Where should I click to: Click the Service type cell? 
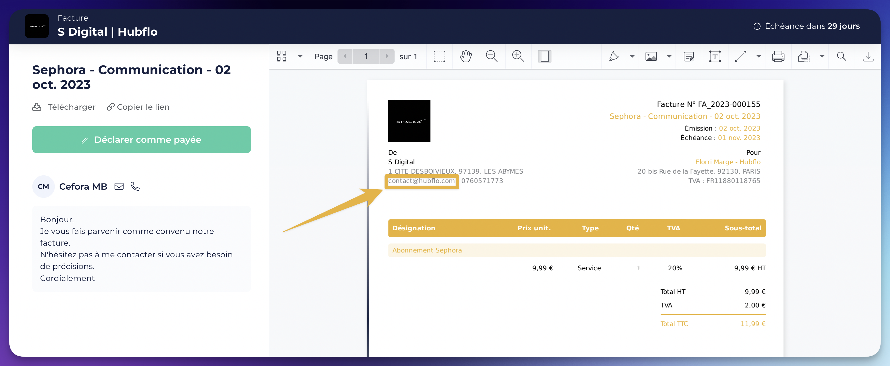point(589,268)
